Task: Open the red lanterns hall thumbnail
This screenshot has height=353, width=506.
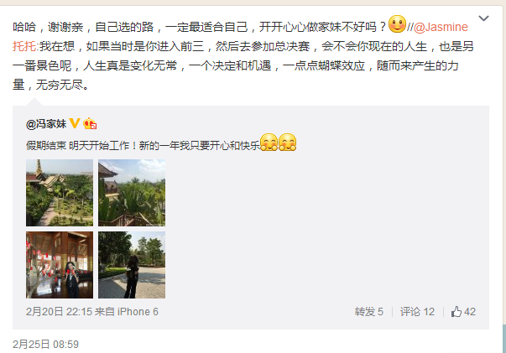Action: pyautogui.click(x=60, y=265)
